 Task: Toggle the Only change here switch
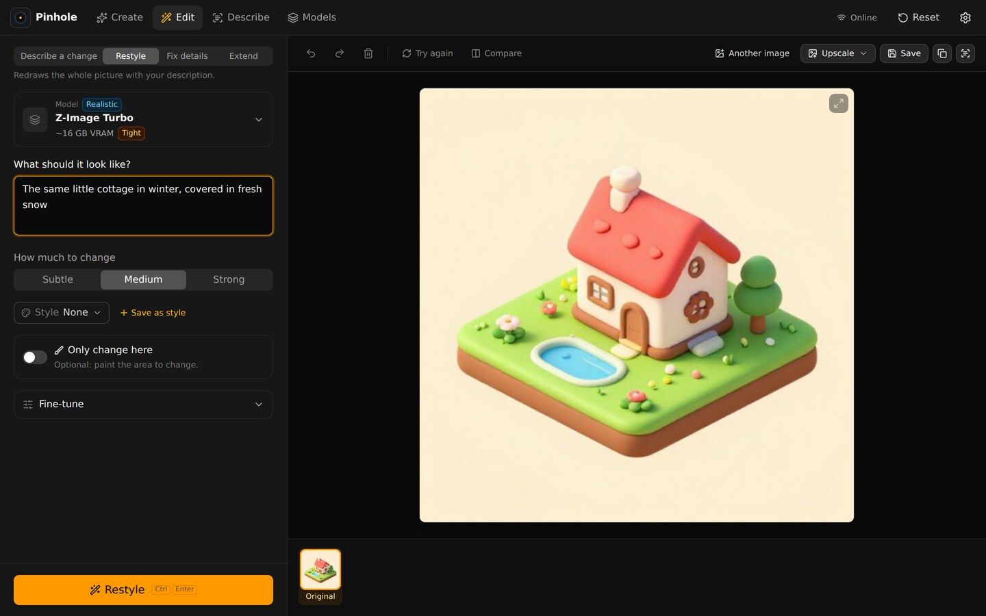35,357
